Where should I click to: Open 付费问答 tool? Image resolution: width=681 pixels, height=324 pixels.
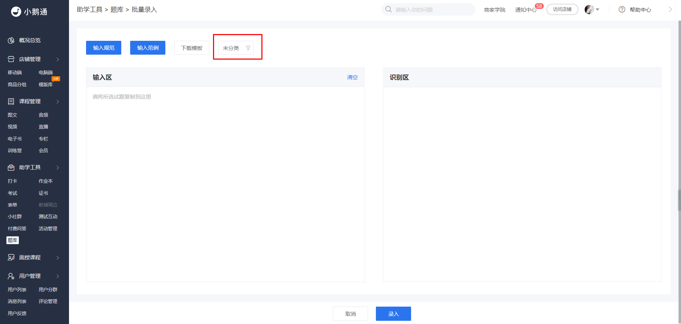click(17, 229)
